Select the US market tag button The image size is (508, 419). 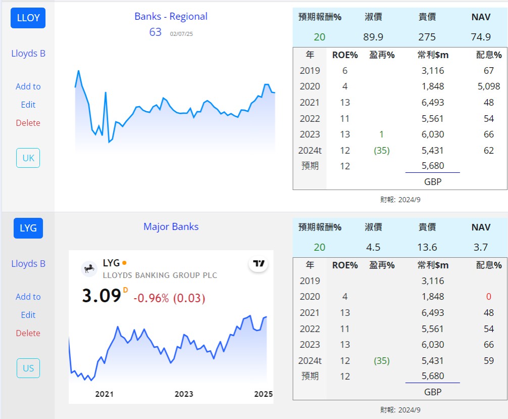[x=28, y=368]
